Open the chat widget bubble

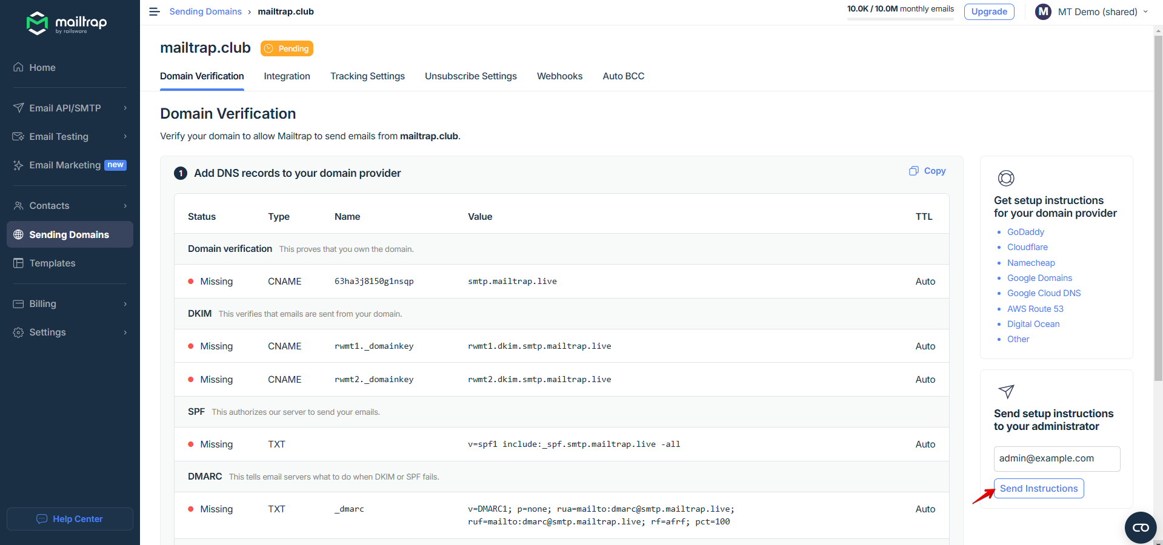1140,527
